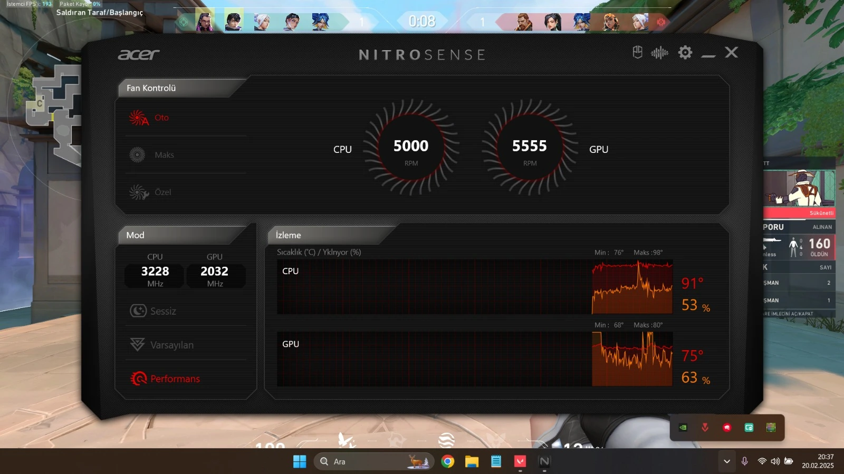Click the Sıcaklık (°C) / Yklnyor (%) label
The height and width of the screenshot is (474, 844).
click(319, 252)
